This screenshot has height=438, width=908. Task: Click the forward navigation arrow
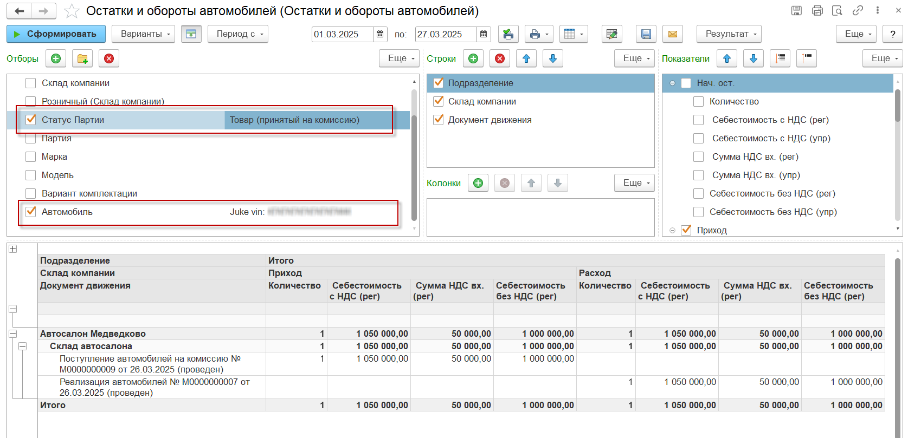[44, 11]
